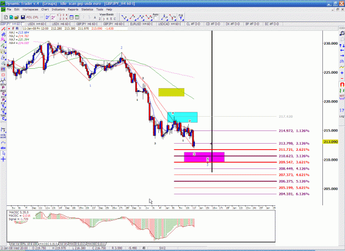
Task: Click the blue down-swing wave tool icon
Action: pyautogui.click(x=124, y=17)
